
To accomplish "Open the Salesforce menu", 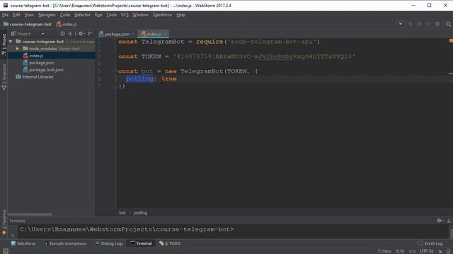I will pos(162,15).
